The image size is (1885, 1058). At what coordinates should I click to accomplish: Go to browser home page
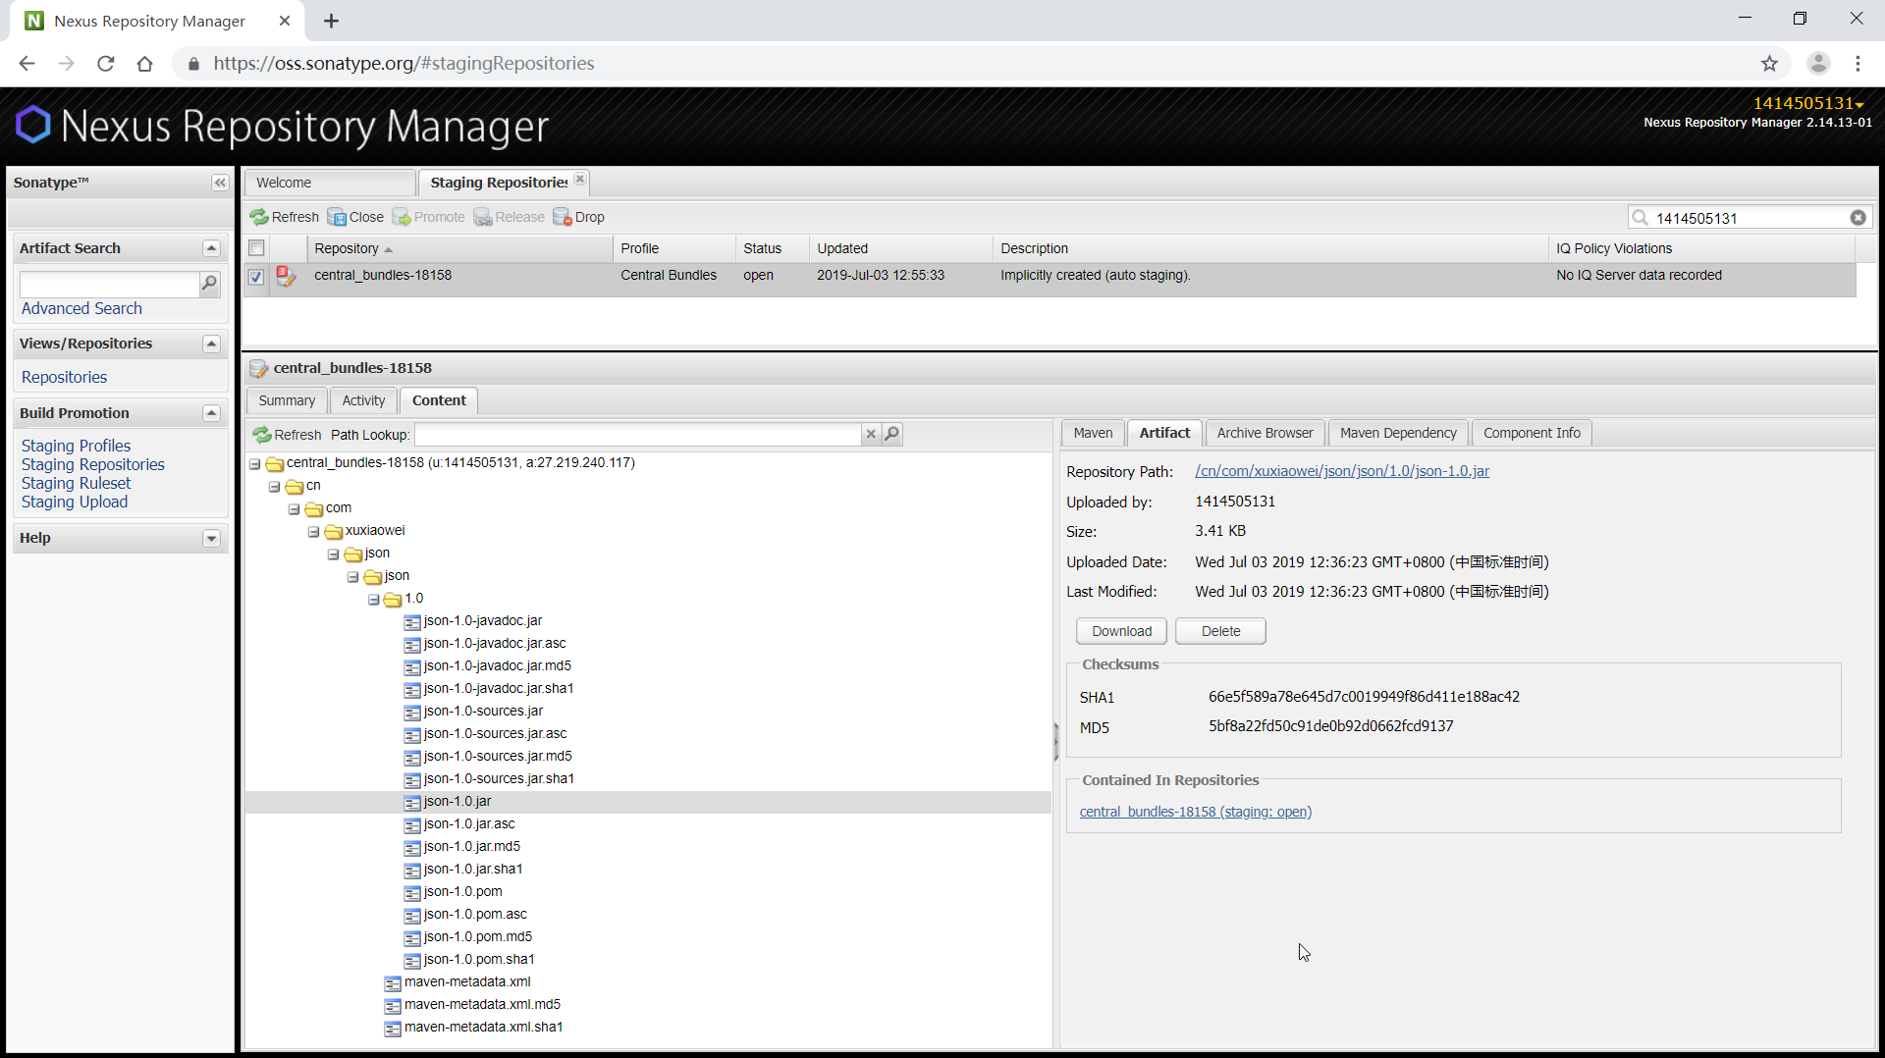click(x=145, y=64)
